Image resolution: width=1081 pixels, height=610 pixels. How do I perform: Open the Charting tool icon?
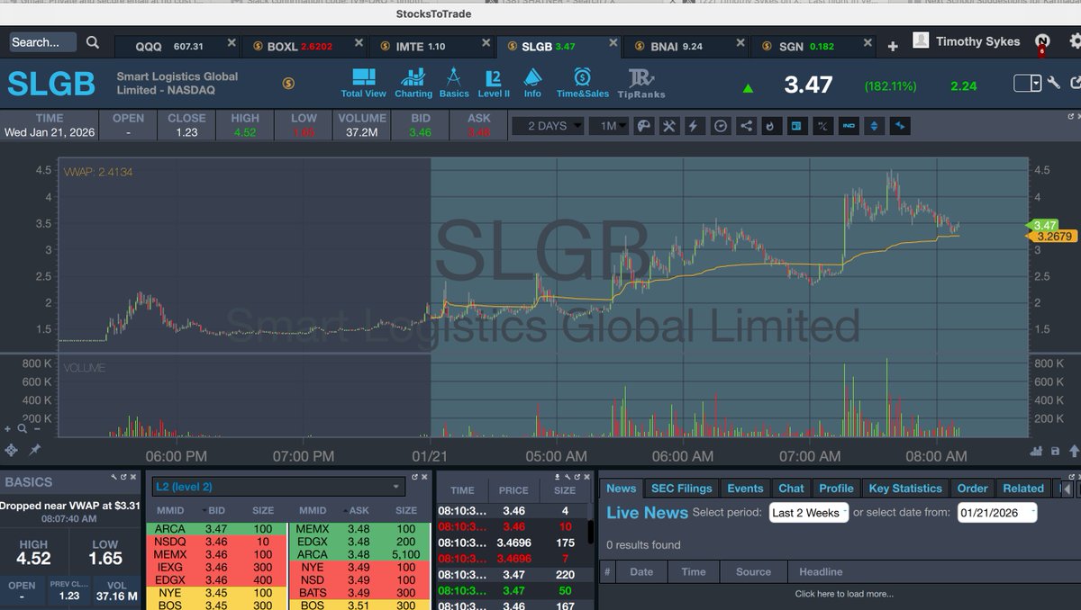(413, 83)
